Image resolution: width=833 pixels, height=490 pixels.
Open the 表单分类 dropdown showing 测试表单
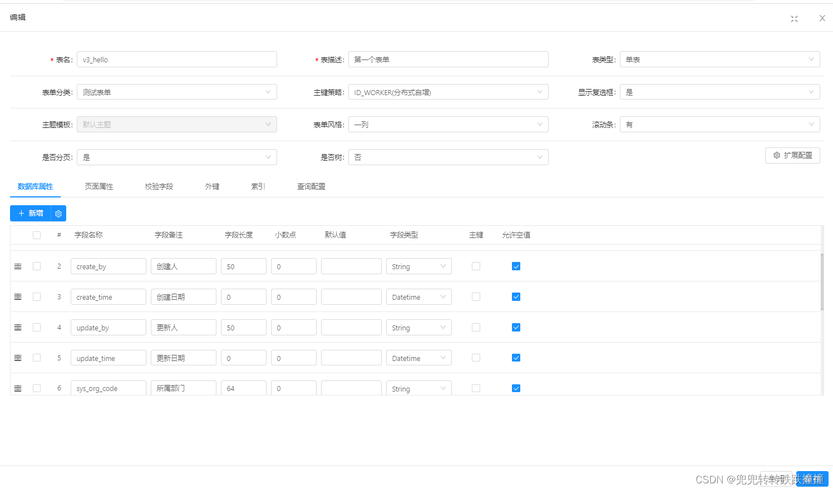[x=177, y=92]
